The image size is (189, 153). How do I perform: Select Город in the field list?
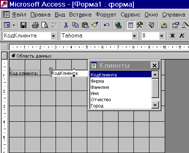[x=121, y=106]
